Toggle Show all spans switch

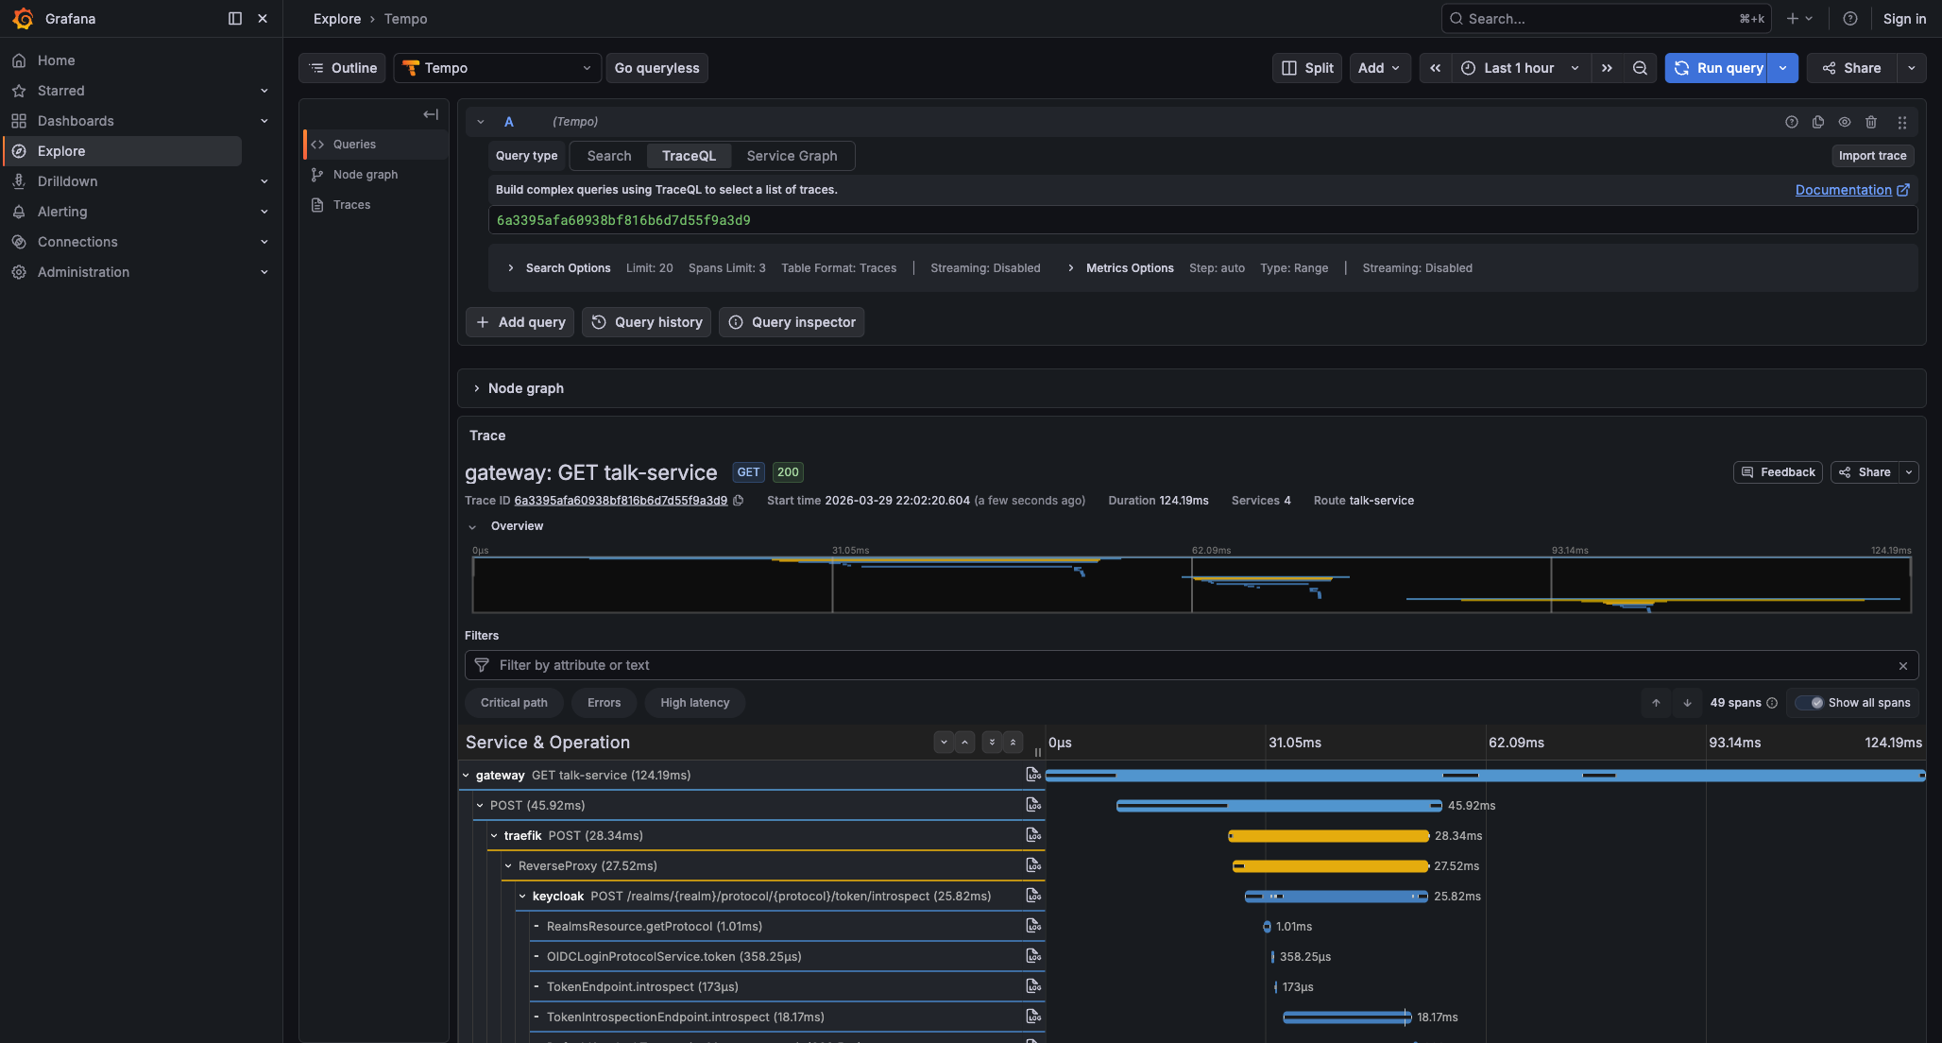click(1813, 703)
